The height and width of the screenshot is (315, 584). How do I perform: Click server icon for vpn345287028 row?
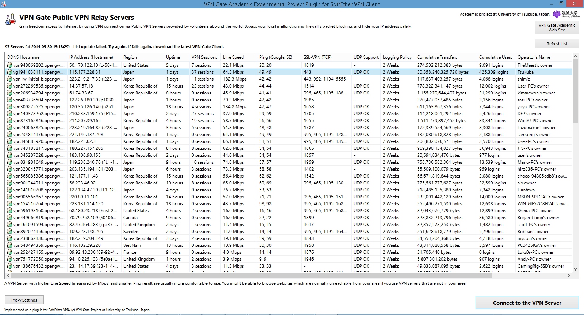click(x=9, y=155)
